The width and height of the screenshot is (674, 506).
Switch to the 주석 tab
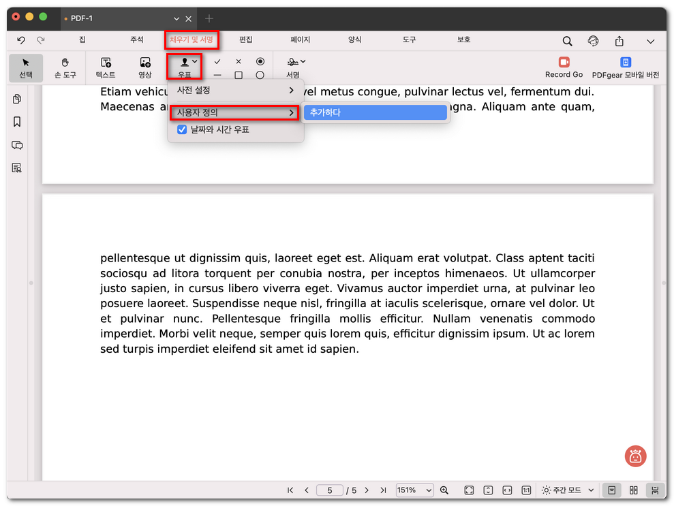(x=137, y=40)
